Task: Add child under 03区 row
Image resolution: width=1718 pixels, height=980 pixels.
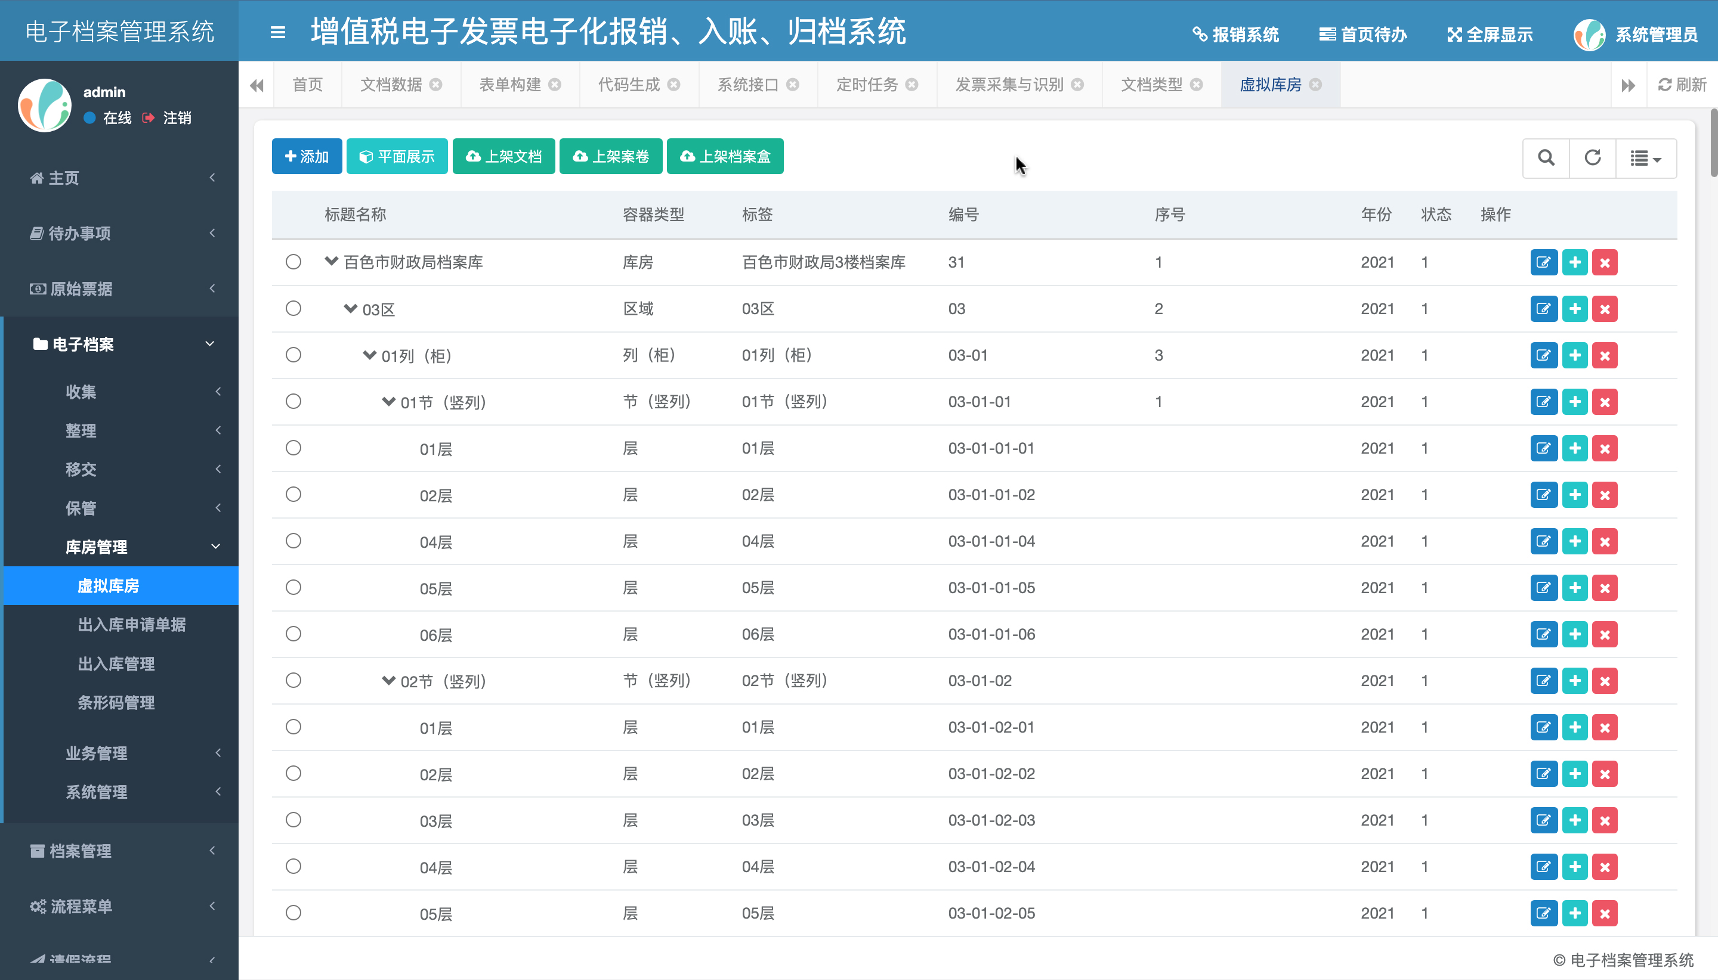Action: pos(1575,309)
